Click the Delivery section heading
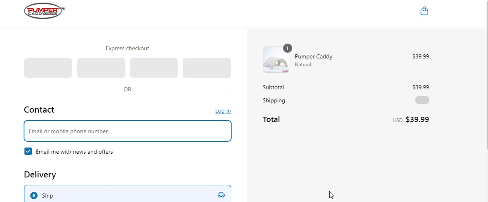Image resolution: width=488 pixels, height=202 pixels. coord(40,174)
